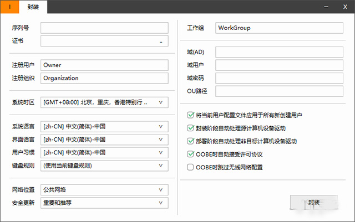Viewport: 355px width, 222px height.
Task: Expand the 安全更新 dropdown
Action: point(161,203)
